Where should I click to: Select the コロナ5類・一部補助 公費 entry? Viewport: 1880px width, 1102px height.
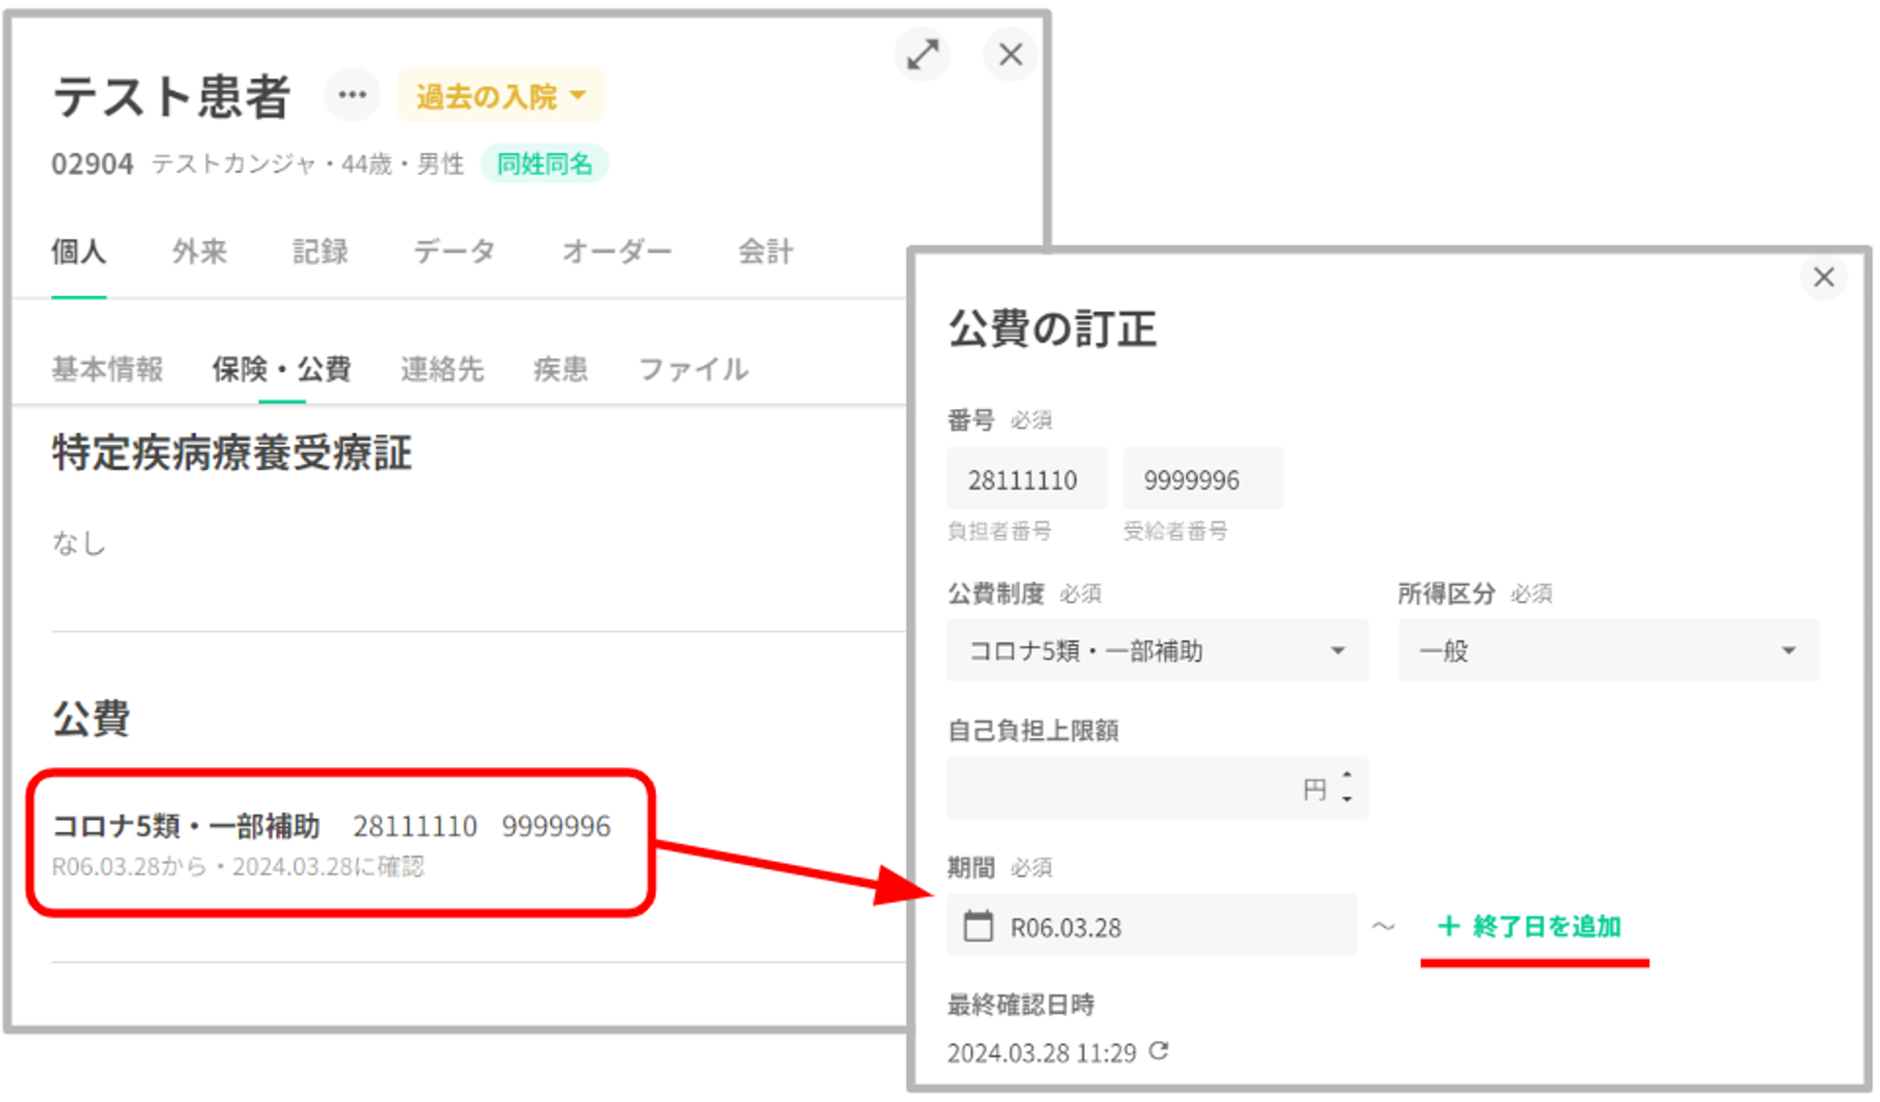[340, 843]
